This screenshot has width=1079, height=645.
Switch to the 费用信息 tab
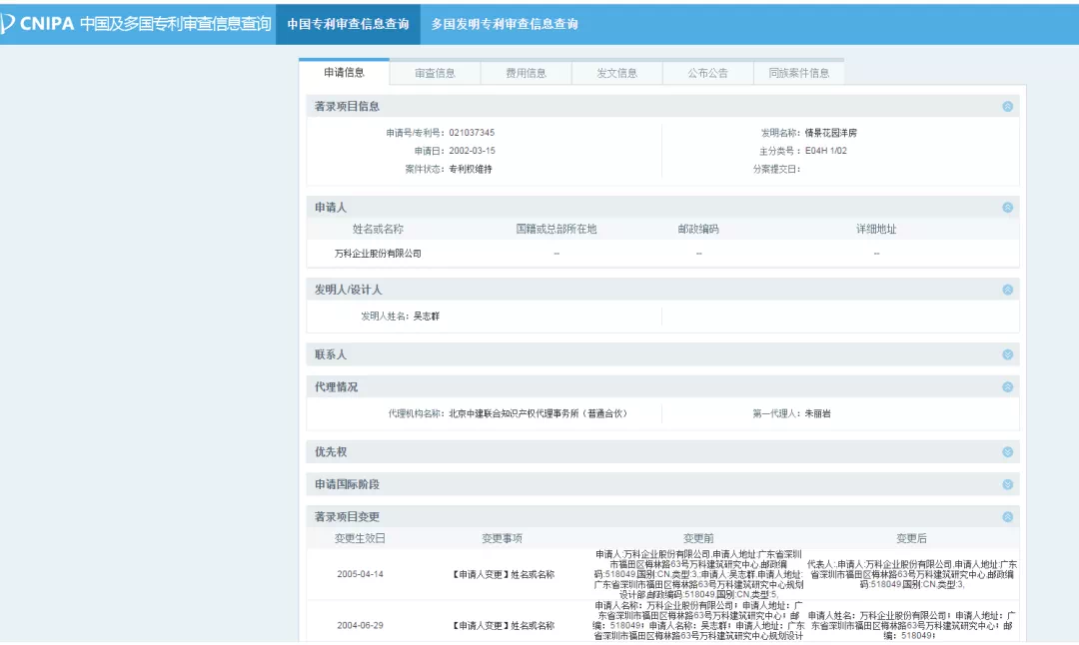[526, 73]
